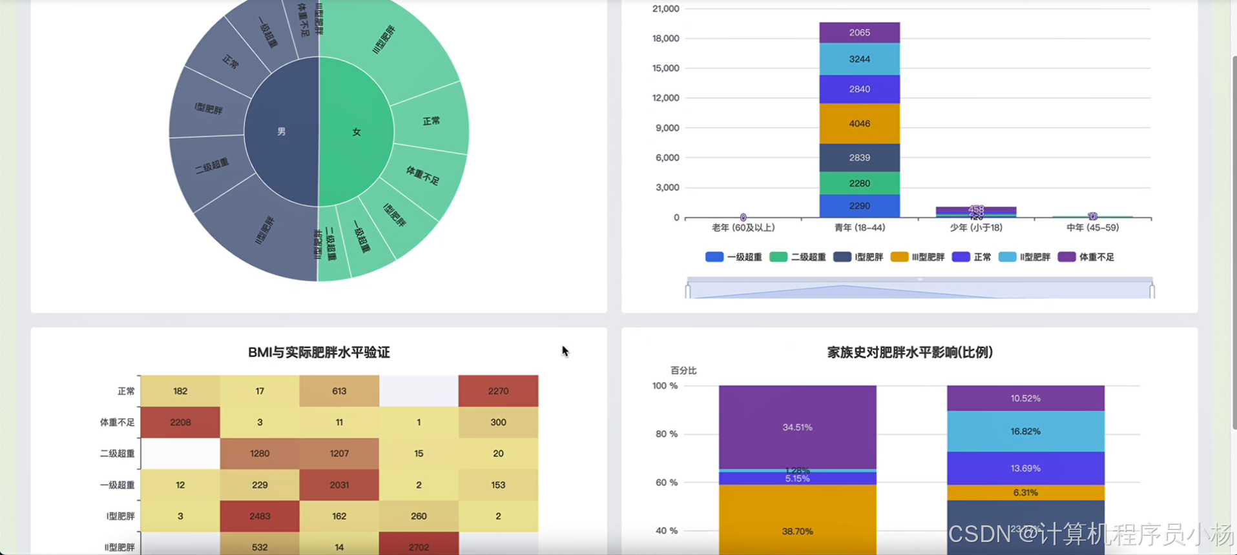Click heatmap cell 2208 in the 体重不足 row
This screenshot has width=1237, height=555.
pyautogui.click(x=180, y=422)
